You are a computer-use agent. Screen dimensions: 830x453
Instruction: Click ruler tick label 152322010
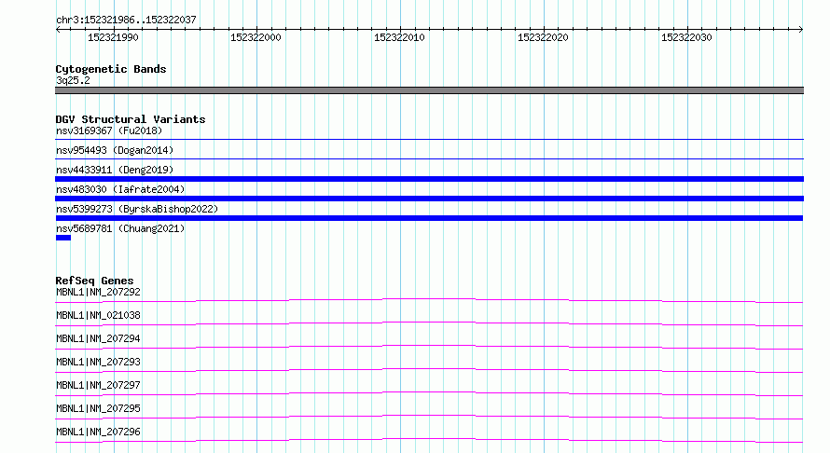pos(399,37)
